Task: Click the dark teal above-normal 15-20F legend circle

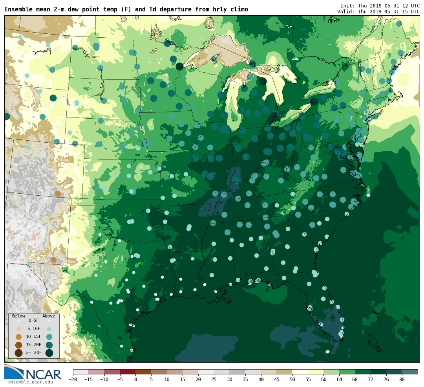Action: pyautogui.click(x=49, y=345)
